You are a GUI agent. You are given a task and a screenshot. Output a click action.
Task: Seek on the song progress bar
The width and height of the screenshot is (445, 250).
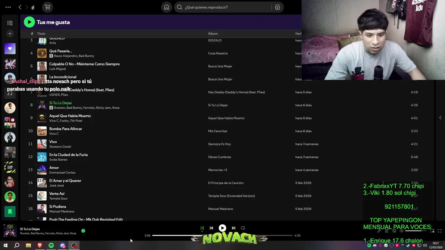pos(222,235)
